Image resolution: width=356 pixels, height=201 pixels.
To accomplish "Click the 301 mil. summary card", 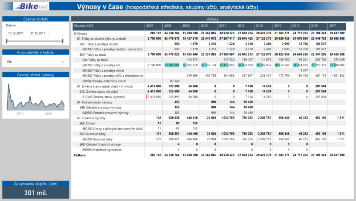I will [x=35, y=193].
